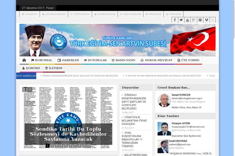The width and height of the screenshot is (235, 156).
Task: Select the ÜYE FORMU menu item
Action: (188, 60)
